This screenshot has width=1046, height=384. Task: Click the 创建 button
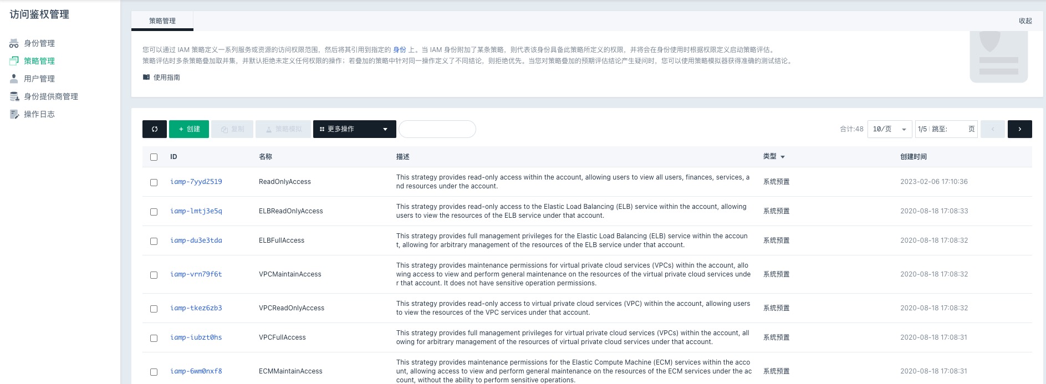(x=189, y=129)
